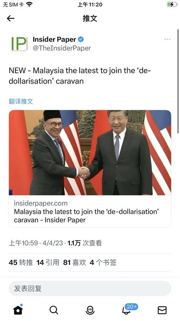Click the blue verified badge
This screenshot has height=321, width=180.
coord(81,39)
